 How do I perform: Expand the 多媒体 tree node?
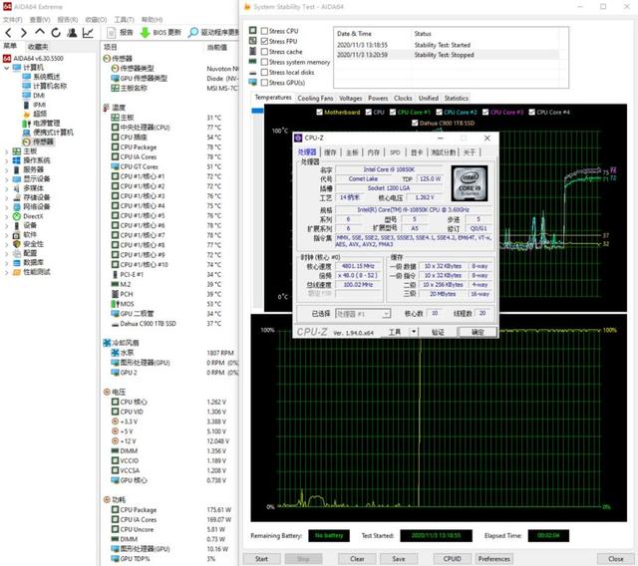(7, 188)
